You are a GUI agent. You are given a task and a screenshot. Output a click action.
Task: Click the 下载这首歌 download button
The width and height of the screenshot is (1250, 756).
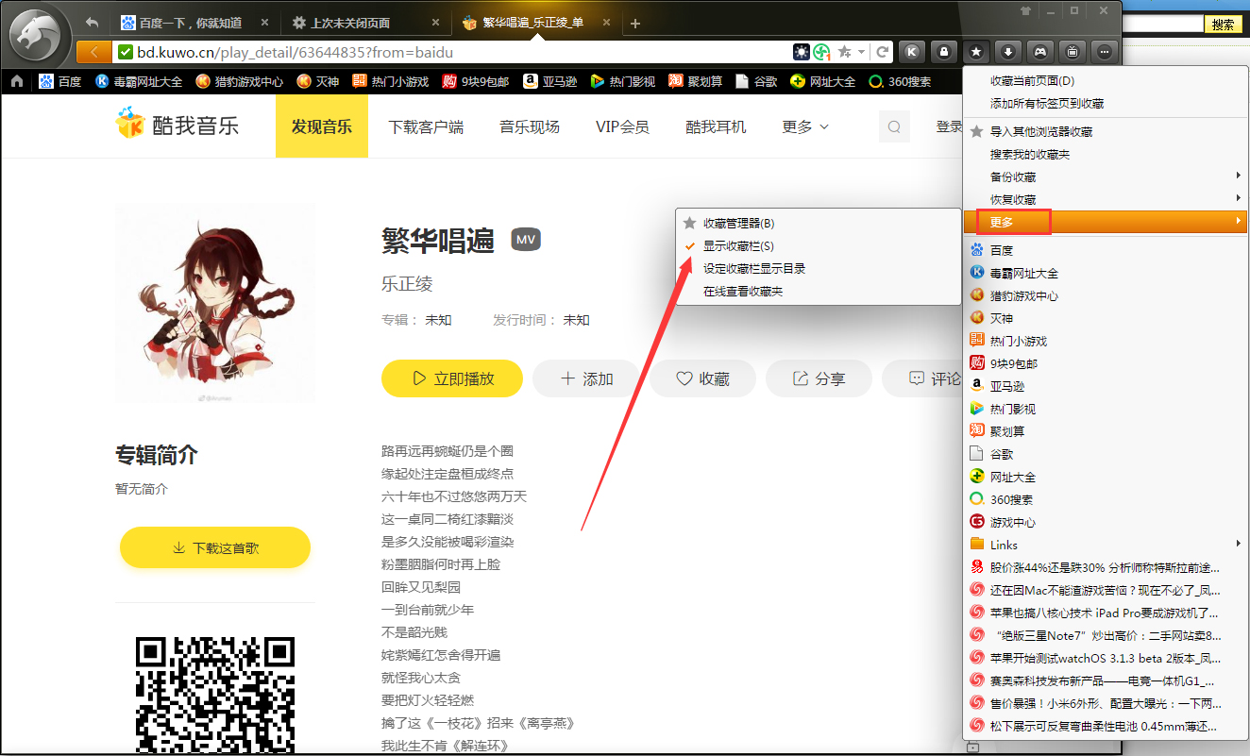pyautogui.click(x=214, y=547)
